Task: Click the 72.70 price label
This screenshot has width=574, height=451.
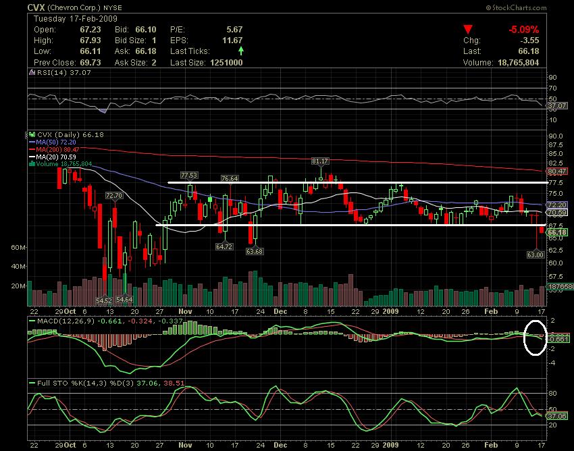Action: tap(114, 196)
